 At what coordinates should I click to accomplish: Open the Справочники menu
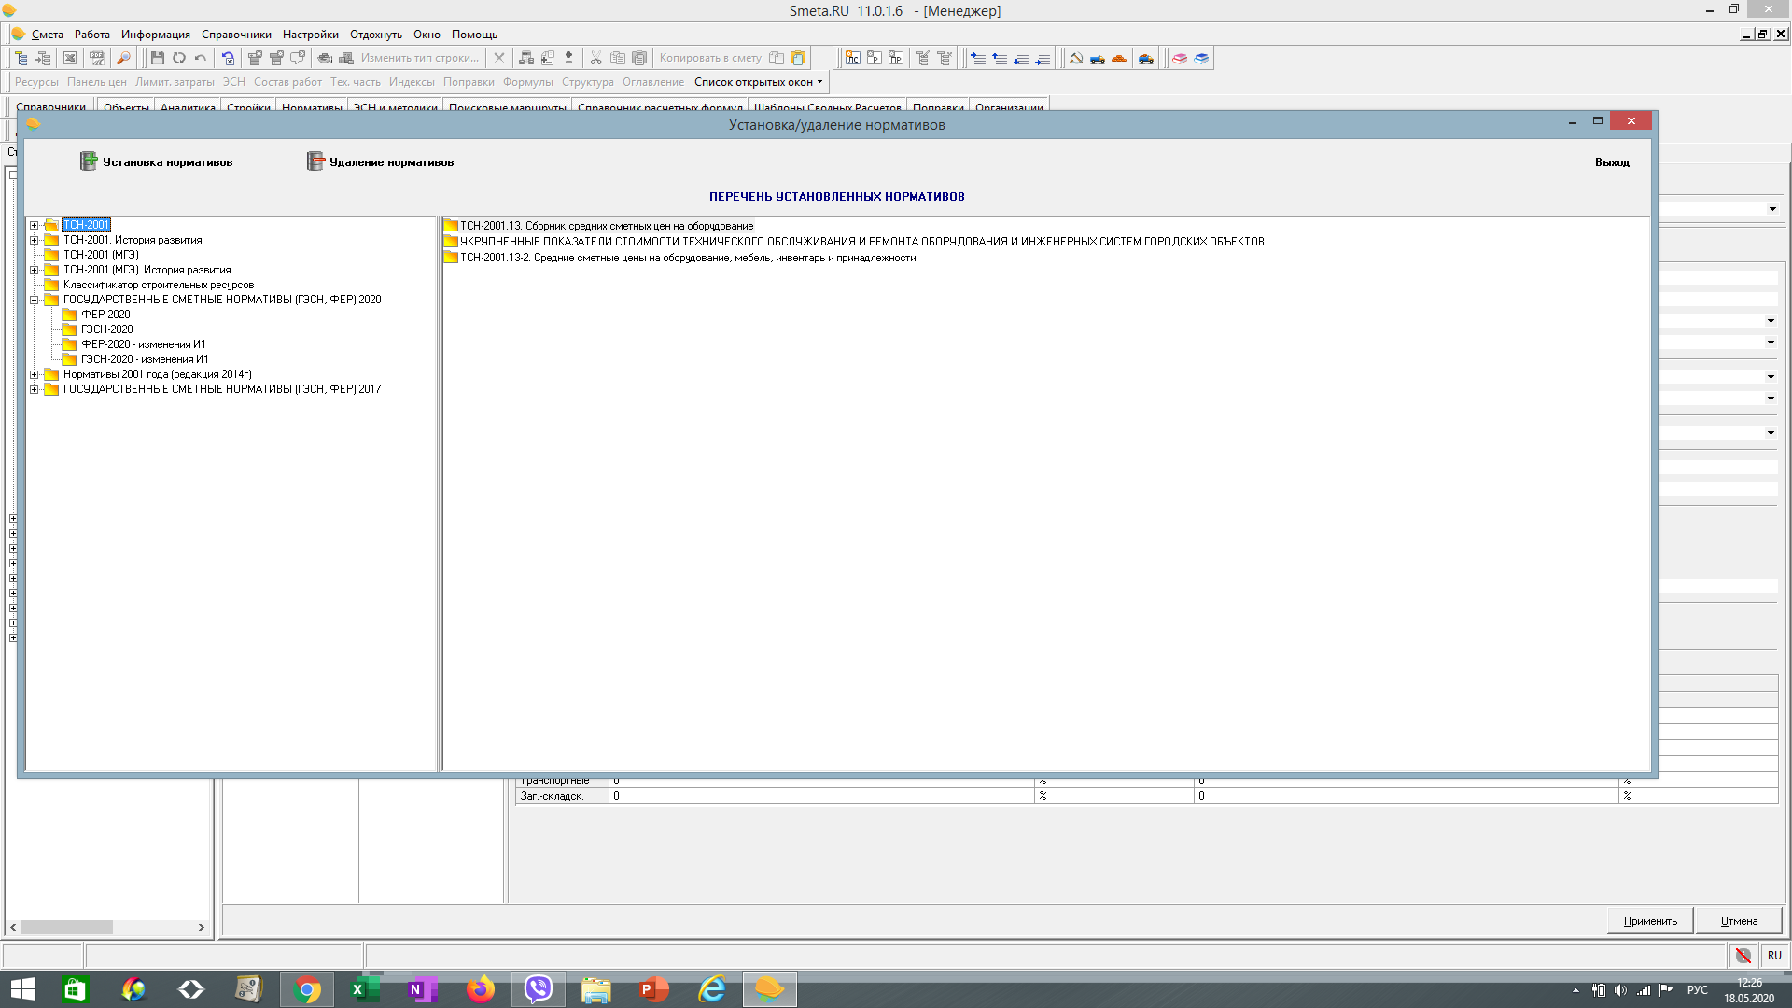(x=236, y=35)
